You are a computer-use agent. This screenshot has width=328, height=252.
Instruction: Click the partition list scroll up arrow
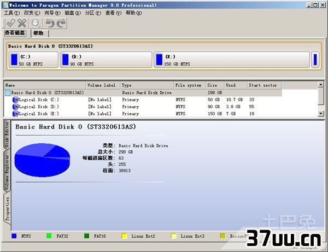click(321, 85)
